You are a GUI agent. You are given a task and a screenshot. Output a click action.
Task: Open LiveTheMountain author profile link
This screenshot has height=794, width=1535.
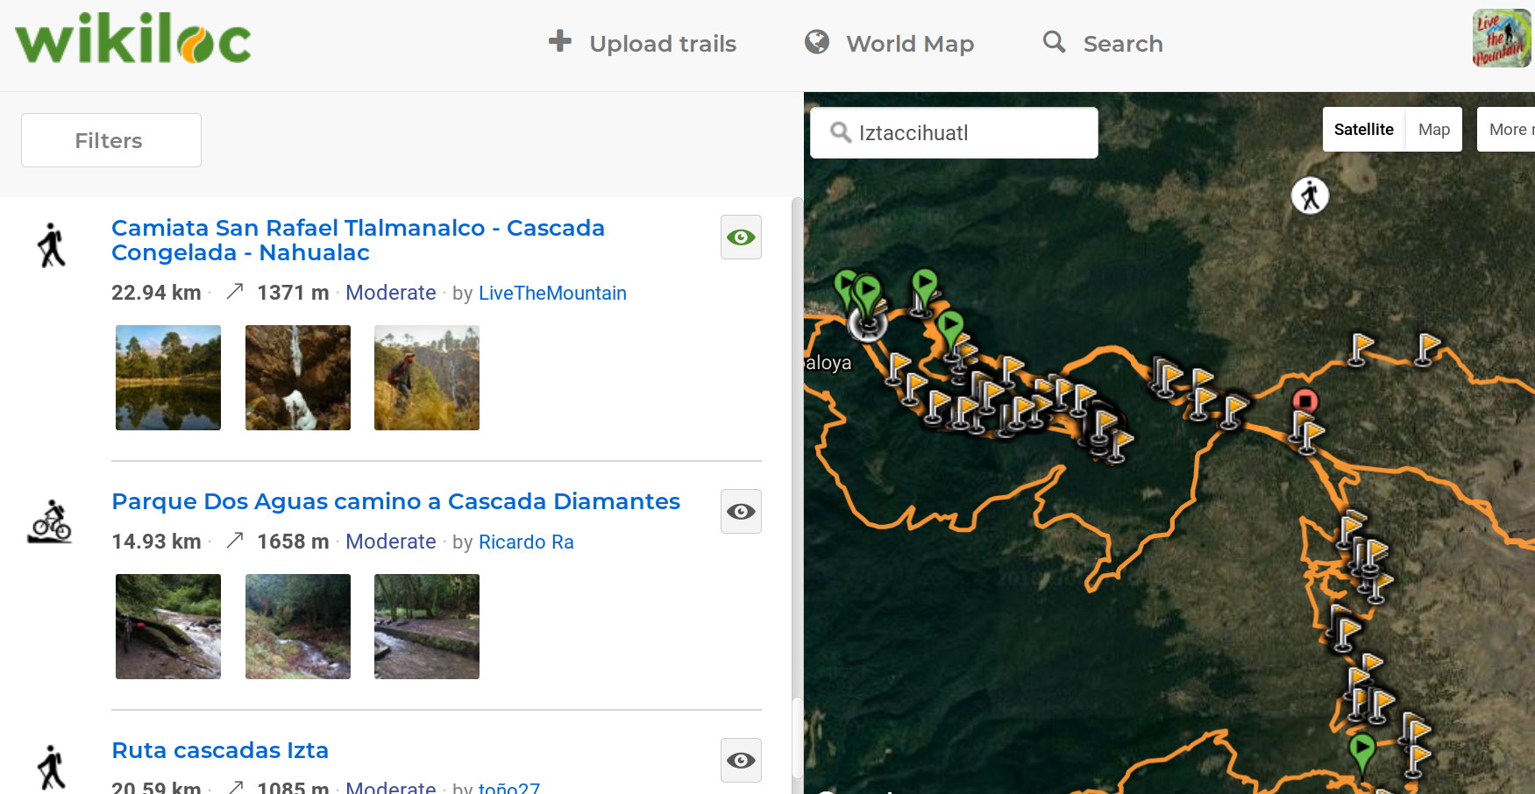click(x=552, y=293)
